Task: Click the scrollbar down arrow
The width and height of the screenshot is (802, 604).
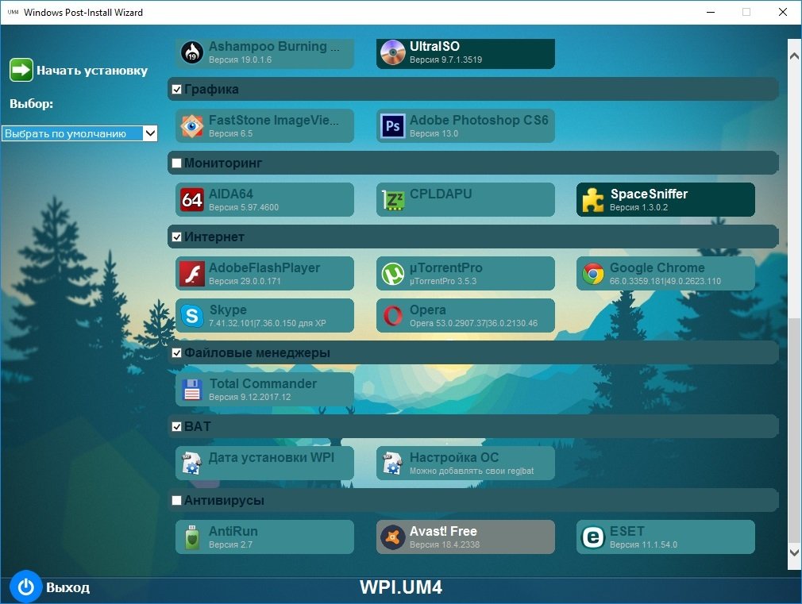Action: tap(794, 552)
